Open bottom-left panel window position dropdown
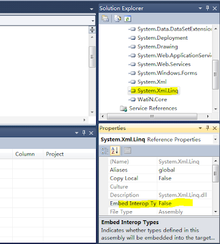The image size is (220, 244). 77,133
